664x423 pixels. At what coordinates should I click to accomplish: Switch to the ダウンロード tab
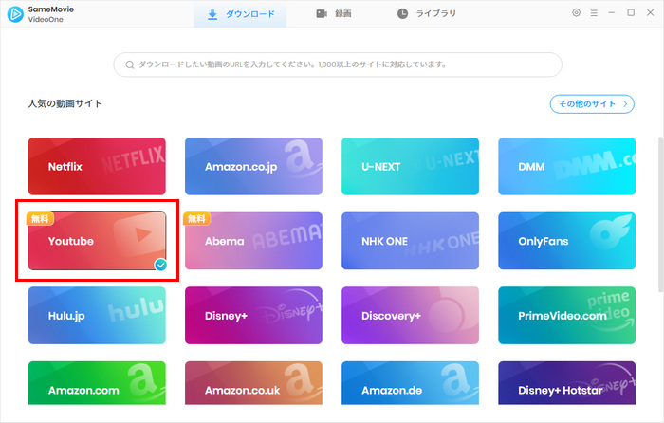click(240, 14)
